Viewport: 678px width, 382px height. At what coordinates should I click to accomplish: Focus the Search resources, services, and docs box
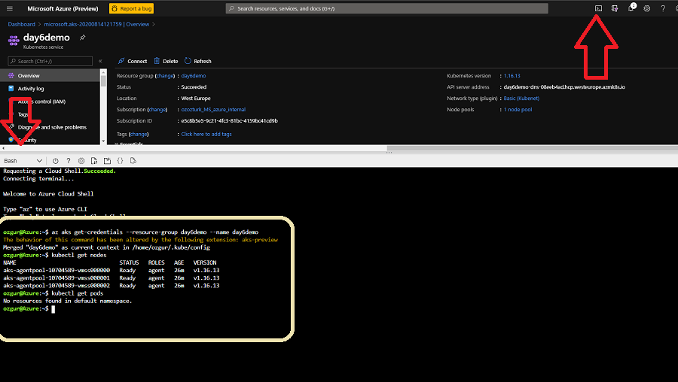[x=387, y=8]
